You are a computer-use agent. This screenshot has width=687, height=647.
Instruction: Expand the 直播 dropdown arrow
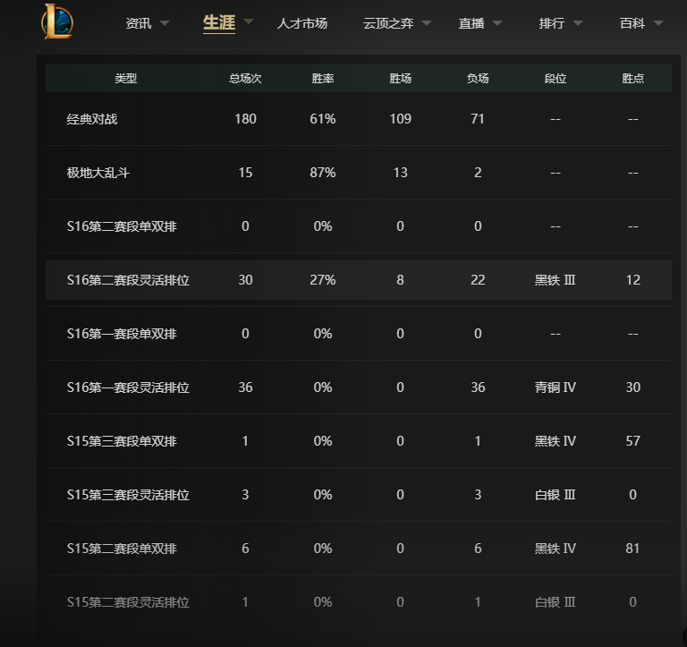[497, 23]
